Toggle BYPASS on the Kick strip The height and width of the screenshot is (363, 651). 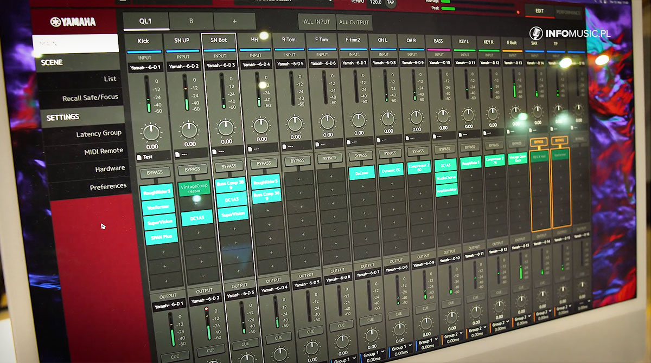155,173
